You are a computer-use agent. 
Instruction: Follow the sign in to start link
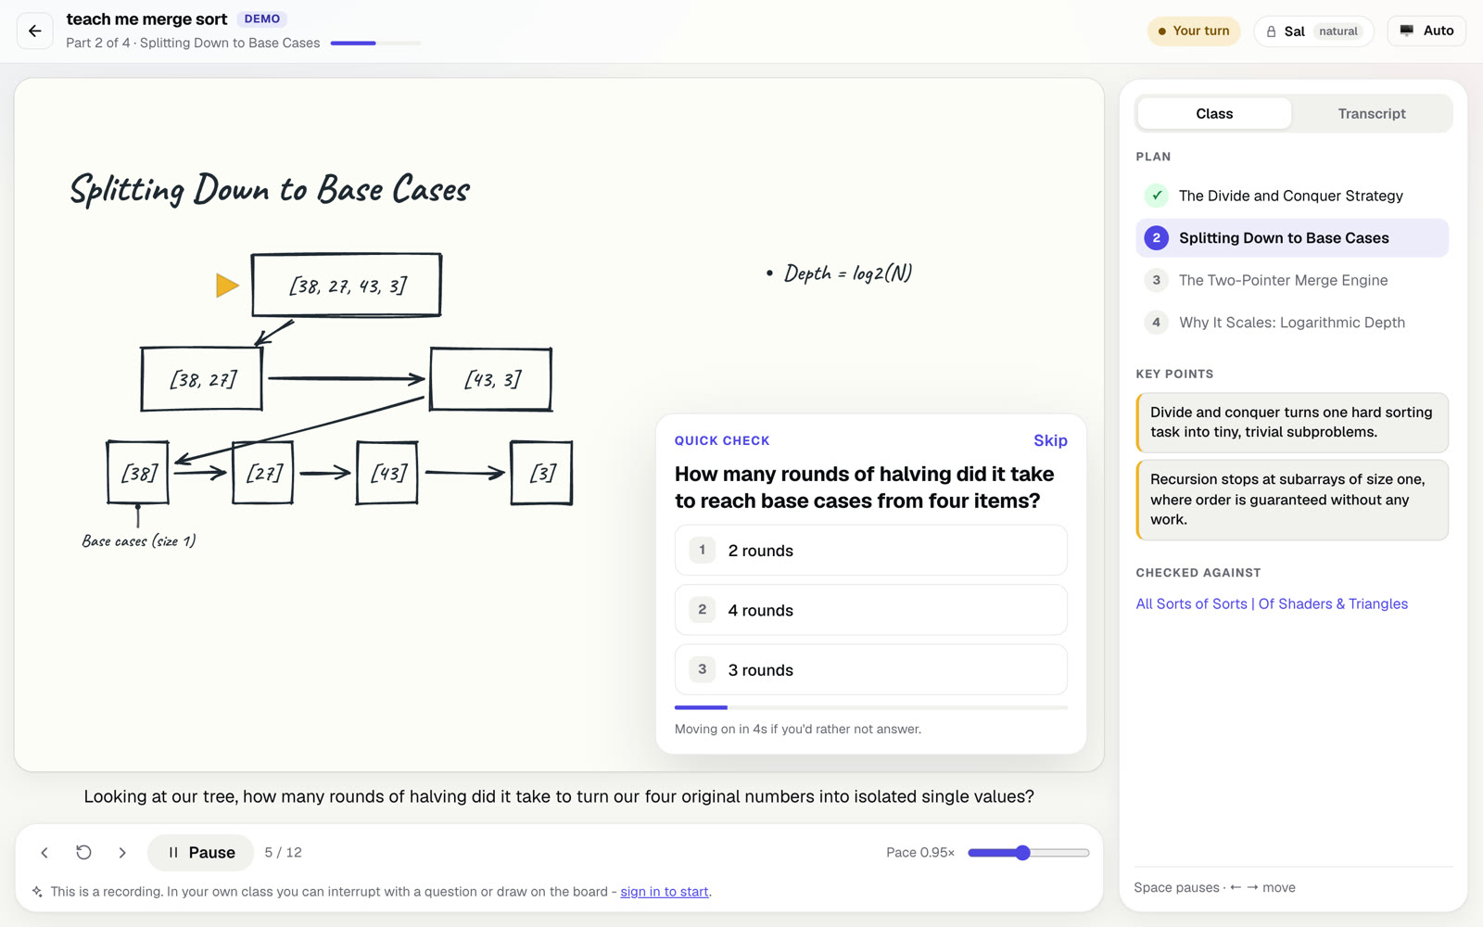(x=664, y=892)
